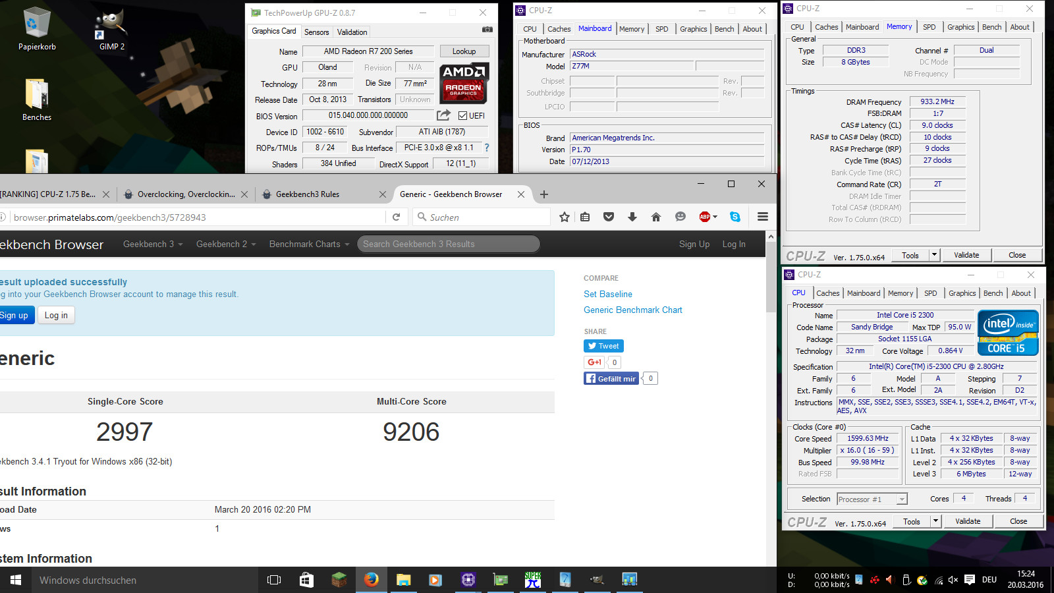Open the Adblock Plus dropdown arrow
Image resolution: width=1054 pixels, height=593 pixels.
pos(715,217)
